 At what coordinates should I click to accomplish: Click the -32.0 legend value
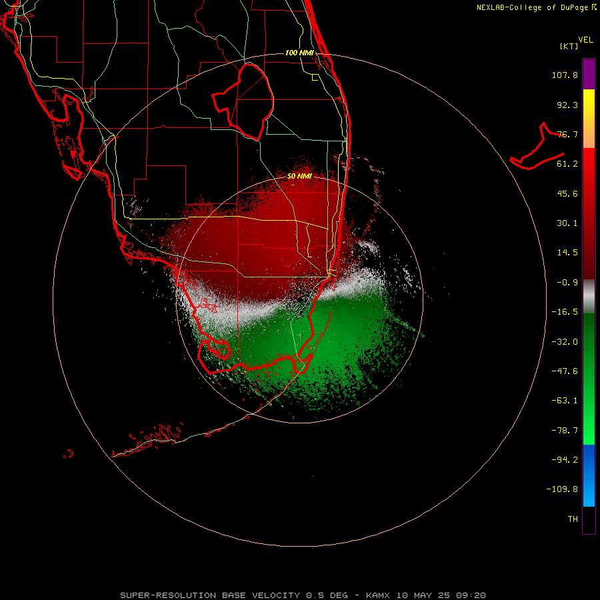coord(565,342)
